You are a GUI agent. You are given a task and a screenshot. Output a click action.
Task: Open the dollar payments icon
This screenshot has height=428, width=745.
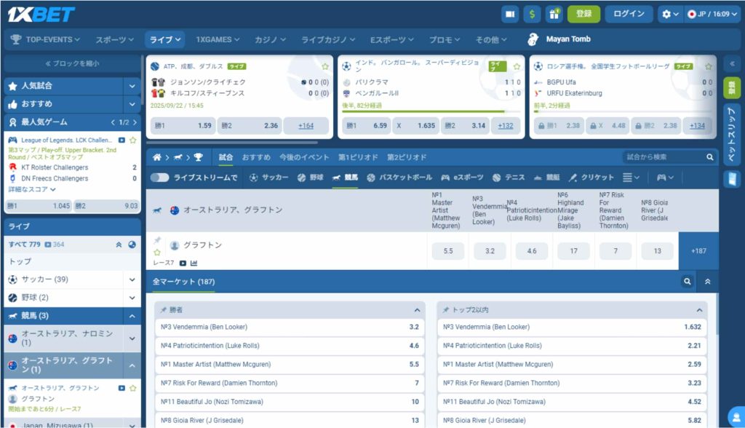[532, 15]
